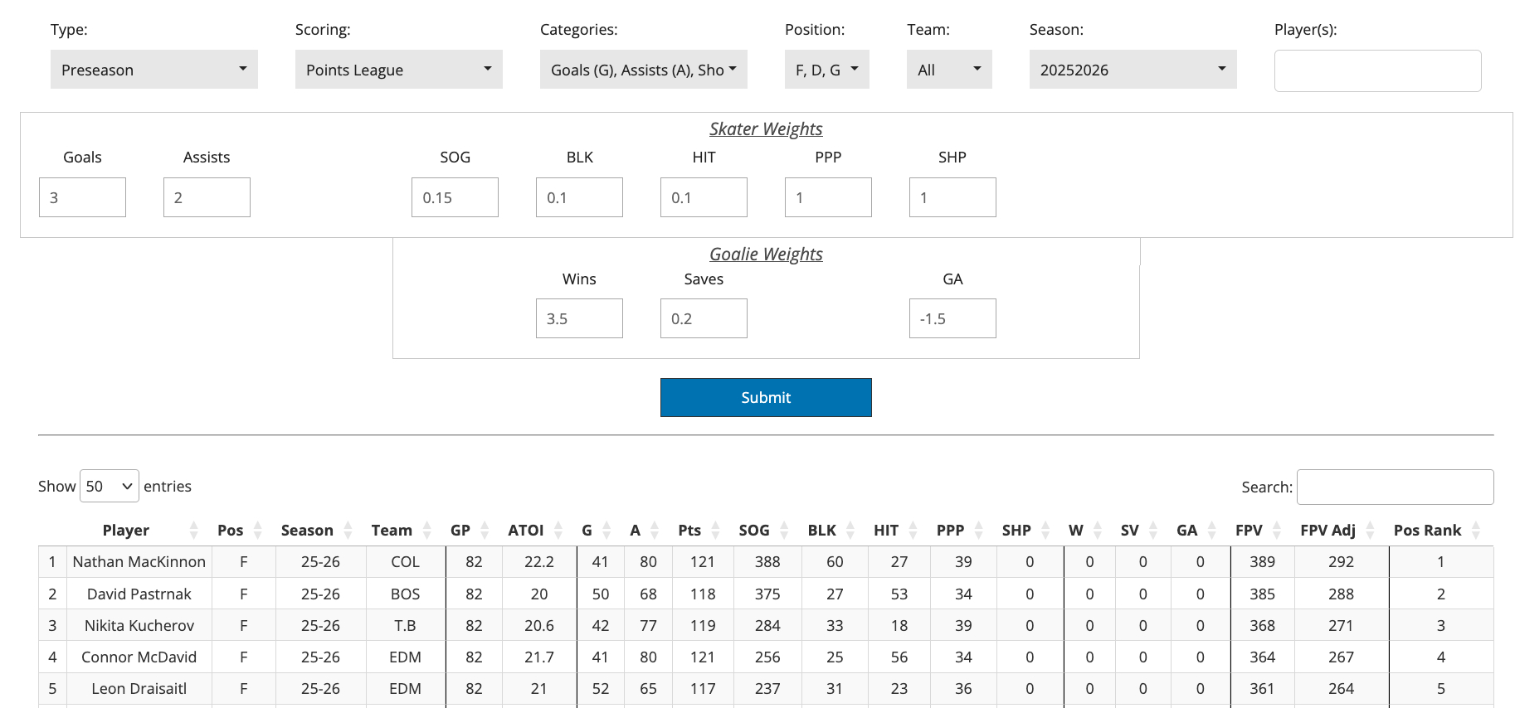Screen dimensions: 1515x708
Task: Open the Season dropdown 20252026
Action: 1133,70
